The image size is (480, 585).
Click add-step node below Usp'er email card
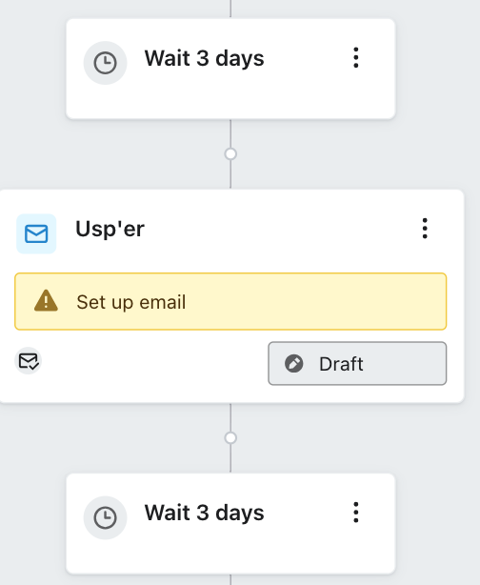[230, 437]
